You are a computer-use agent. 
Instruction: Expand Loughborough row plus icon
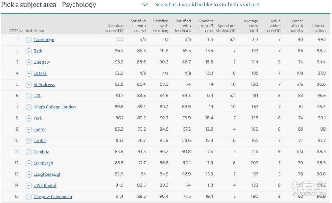(x=29, y=174)
